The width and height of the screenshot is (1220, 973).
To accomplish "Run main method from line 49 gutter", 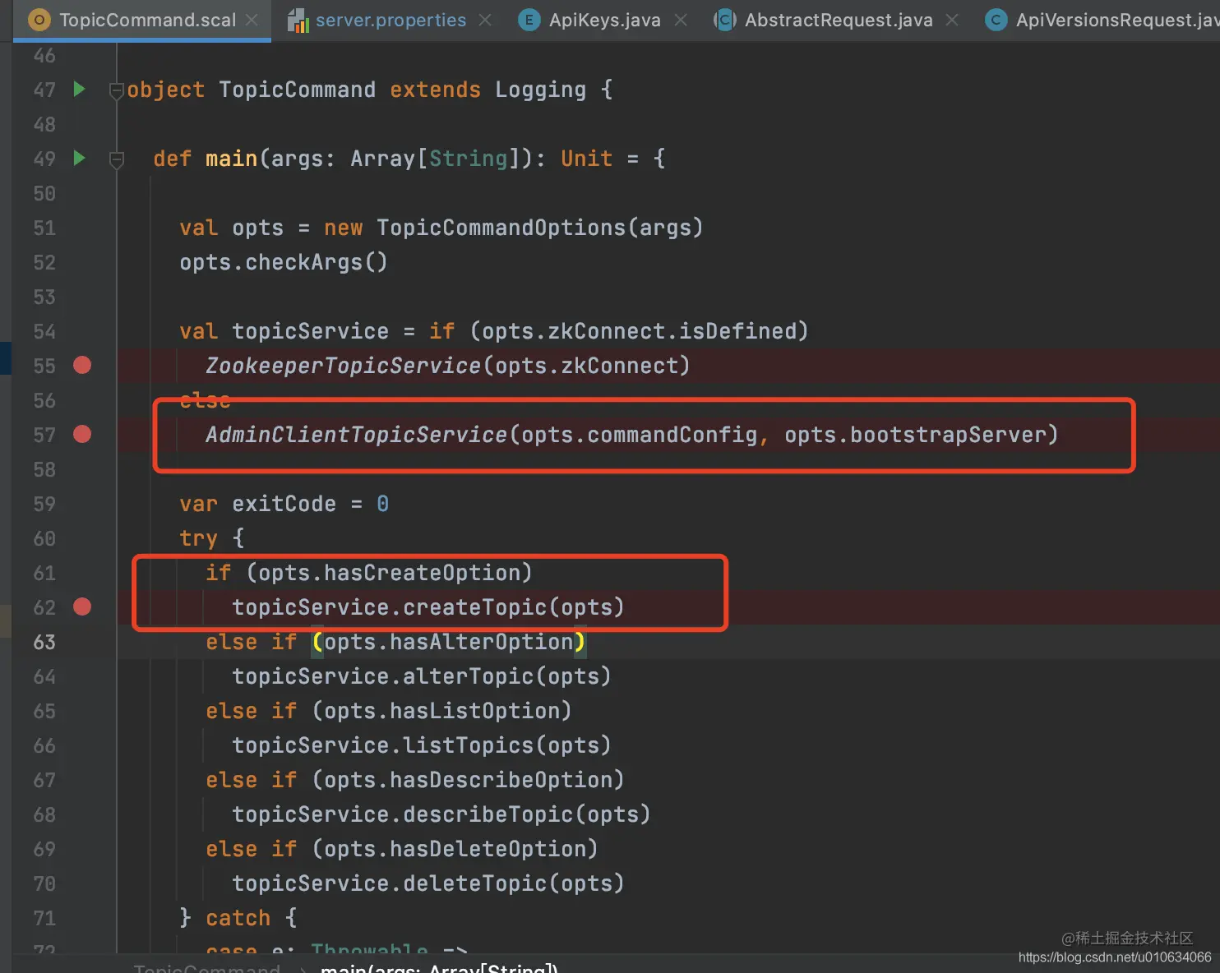I will (80, 158).
